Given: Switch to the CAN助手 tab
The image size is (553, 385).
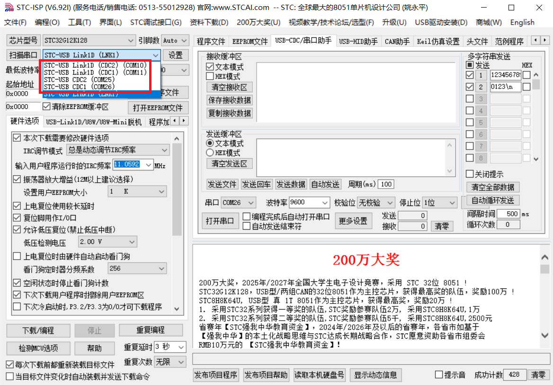Looking at the screenshot, I should pos(397,41).
